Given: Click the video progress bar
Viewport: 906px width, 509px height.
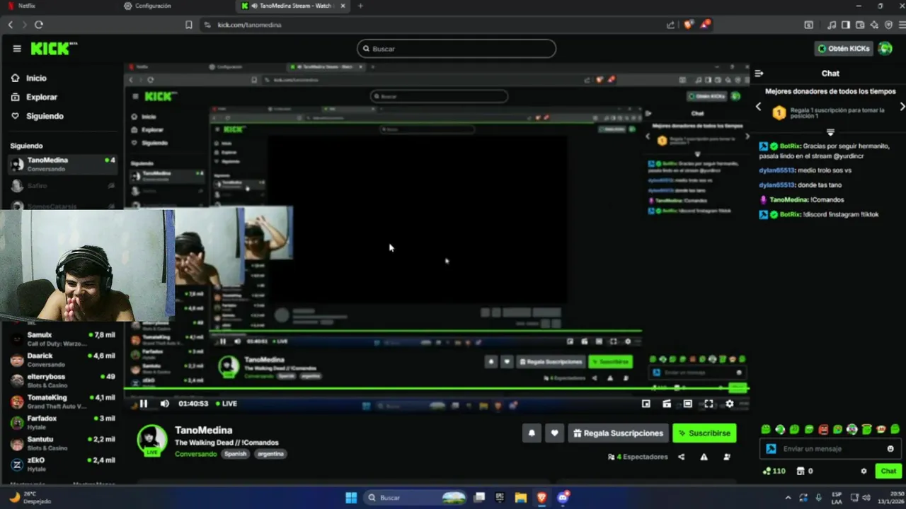Looking at the screenshot, I should (x=436, y=388).
